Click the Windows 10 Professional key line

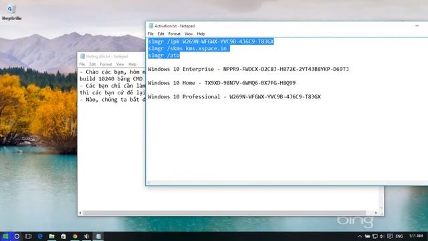[234, 96]
